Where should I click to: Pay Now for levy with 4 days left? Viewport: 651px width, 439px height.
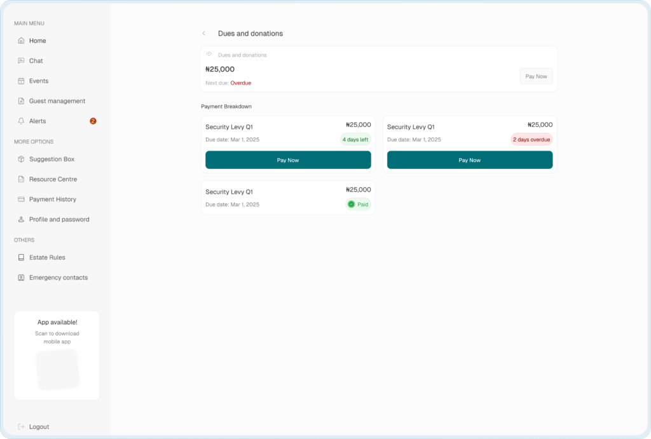tap(288, 160)
